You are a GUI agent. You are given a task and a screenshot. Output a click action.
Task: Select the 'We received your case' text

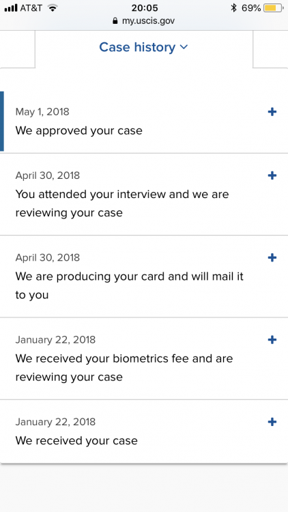coord(76,440)
